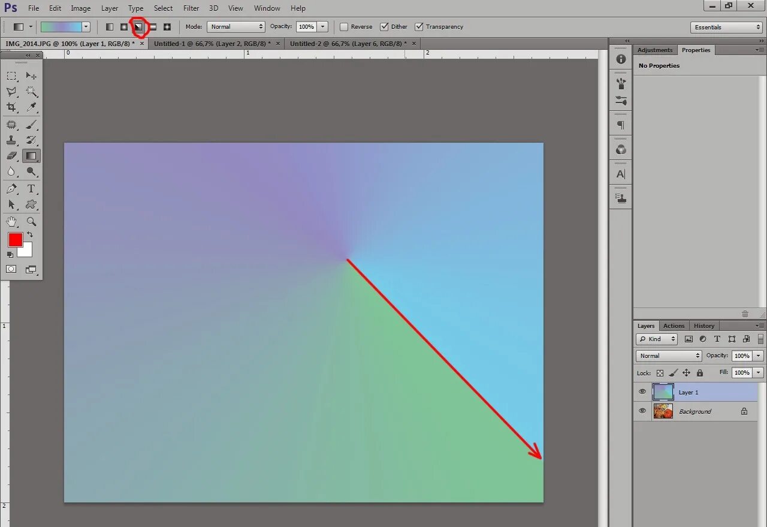This screenshot has height=527, width=767.
Task: Select the Move tool
Action: click(31, 76)
